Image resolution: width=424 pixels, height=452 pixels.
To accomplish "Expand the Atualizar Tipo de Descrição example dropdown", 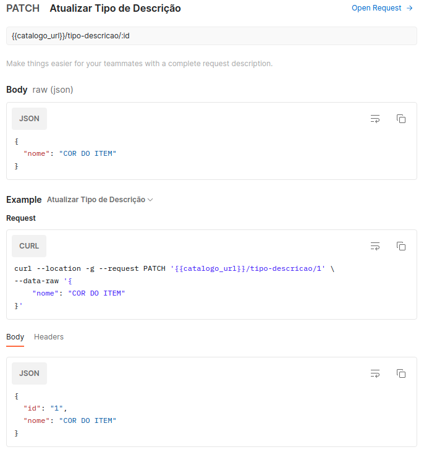I will click(100, 200).
